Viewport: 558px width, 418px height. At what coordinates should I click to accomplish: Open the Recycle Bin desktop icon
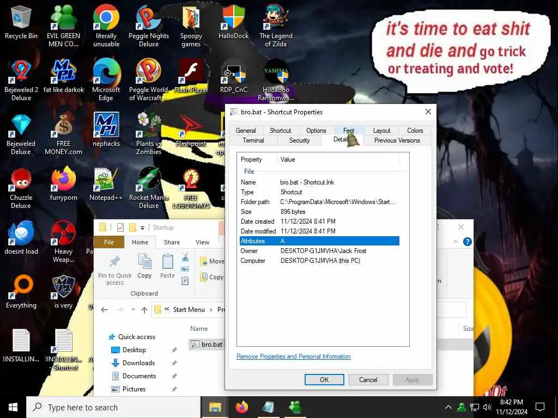(x=21, y=22)
